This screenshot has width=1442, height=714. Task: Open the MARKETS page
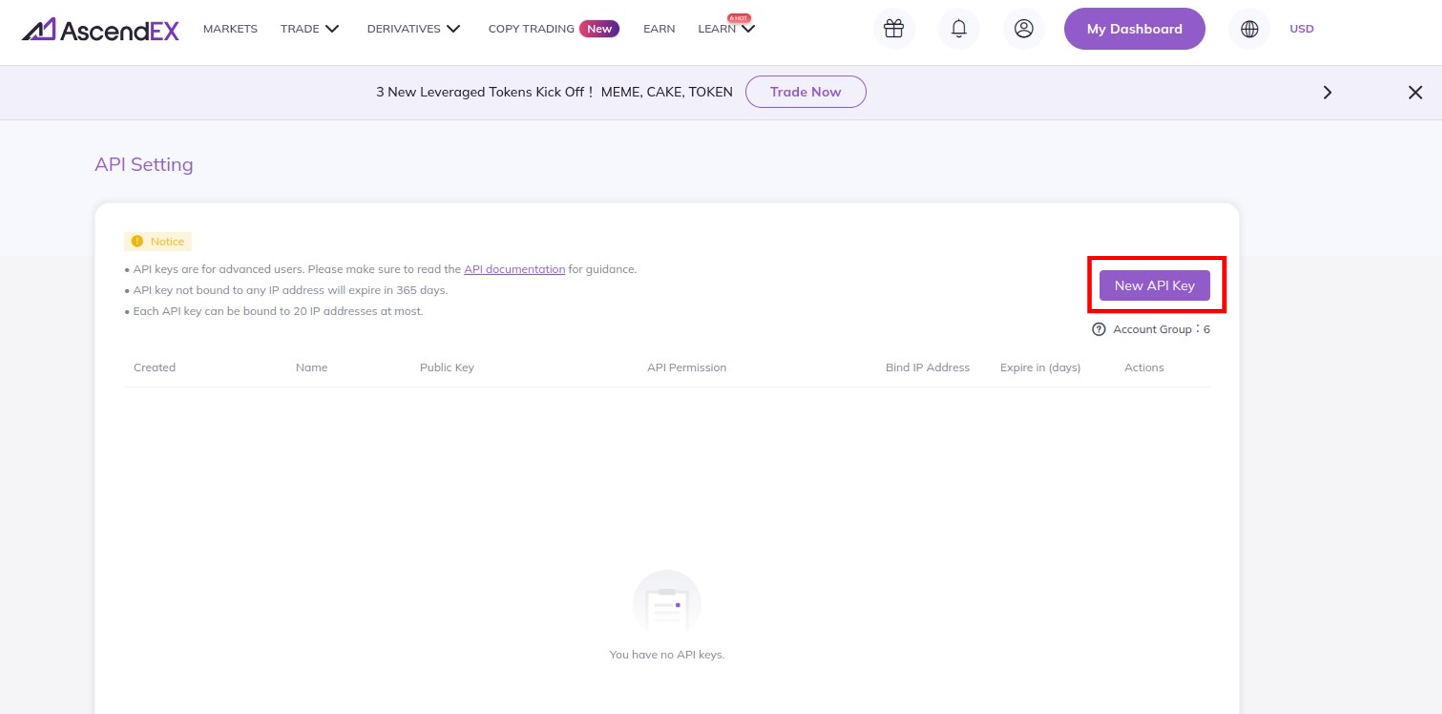(230, 28)
